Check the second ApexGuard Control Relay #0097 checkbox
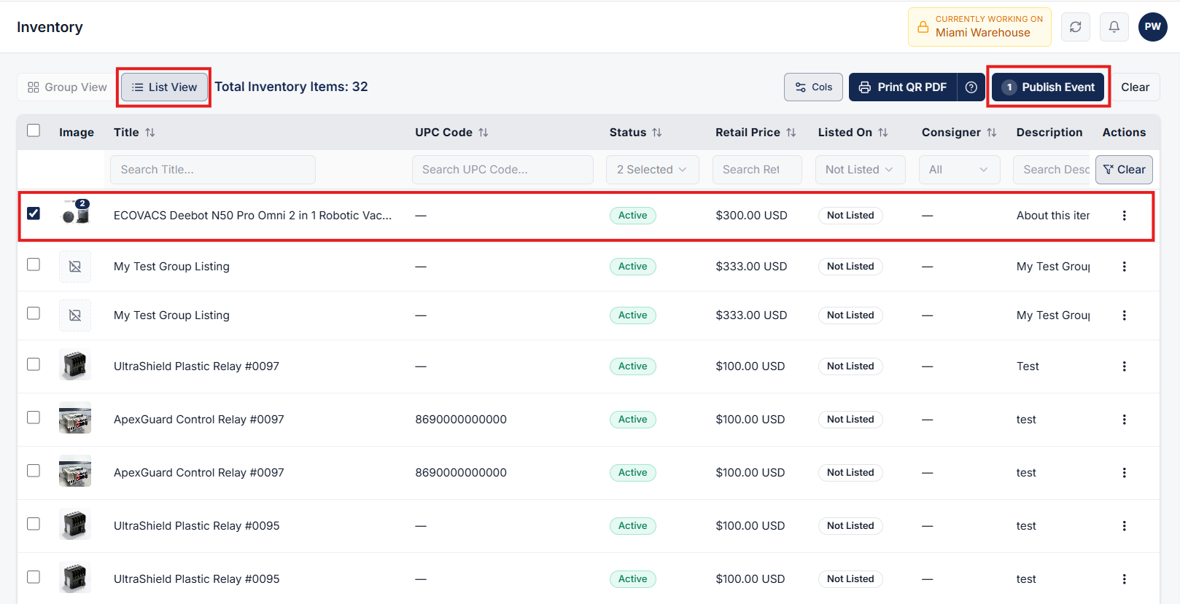1180x604 pixels. click(34, 471)
